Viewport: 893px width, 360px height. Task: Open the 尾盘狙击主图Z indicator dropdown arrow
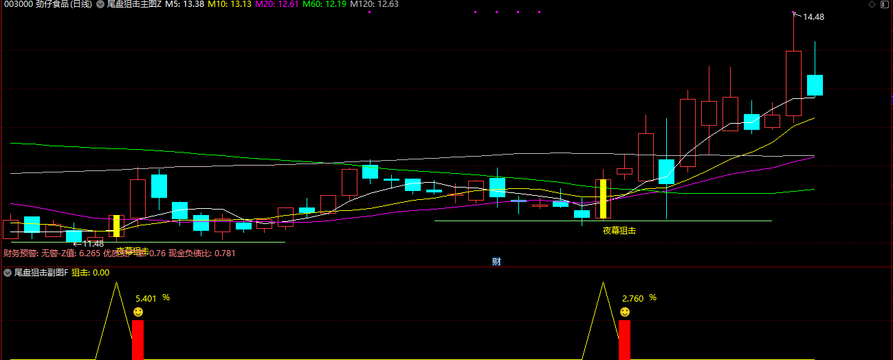click(100, 4)
